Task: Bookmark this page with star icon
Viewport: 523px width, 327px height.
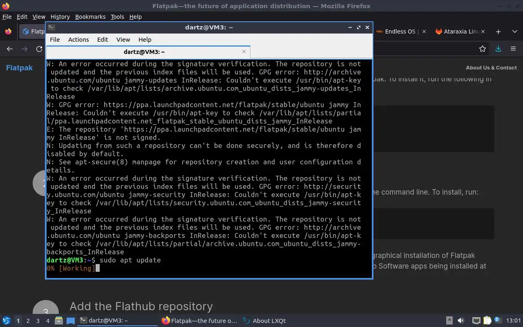Action: [x=483, y=49]
